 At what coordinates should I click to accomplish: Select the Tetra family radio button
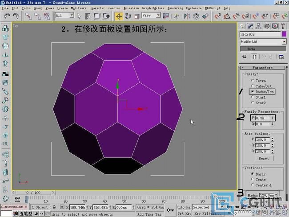[x=253, y=81]
